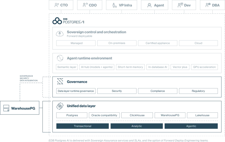Click the Forward deployable subtitle

79,36
